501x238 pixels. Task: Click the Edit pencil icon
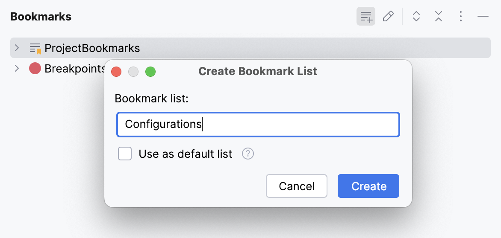pyautogui.click(x=388, y=17)
